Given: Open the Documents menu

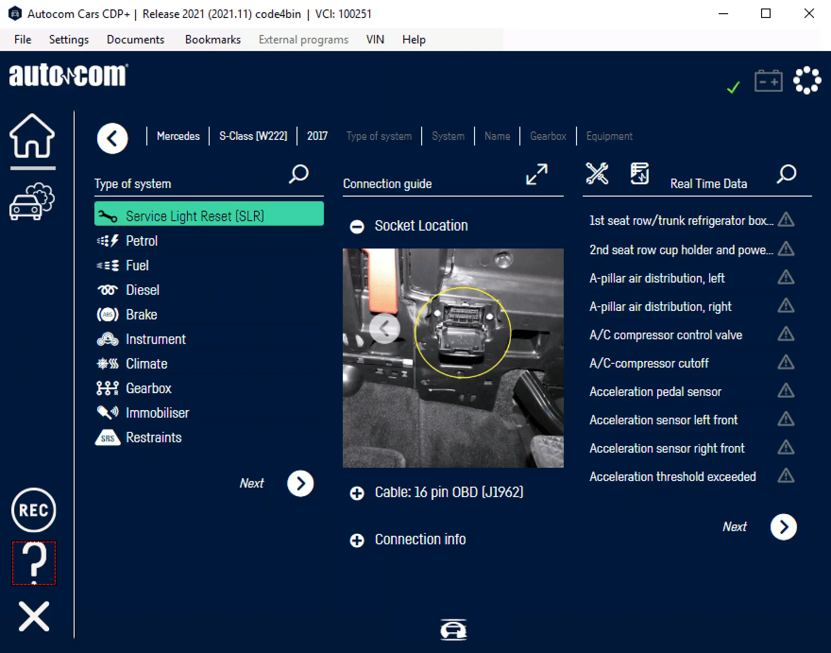Looking at the screenshot, I should [136, 40].
